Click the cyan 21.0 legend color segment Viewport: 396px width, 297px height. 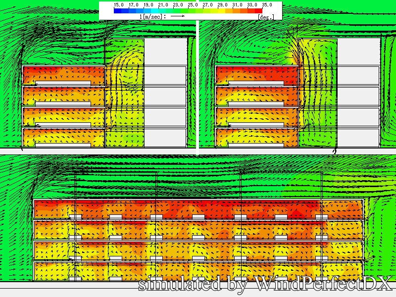pos(155,10)
